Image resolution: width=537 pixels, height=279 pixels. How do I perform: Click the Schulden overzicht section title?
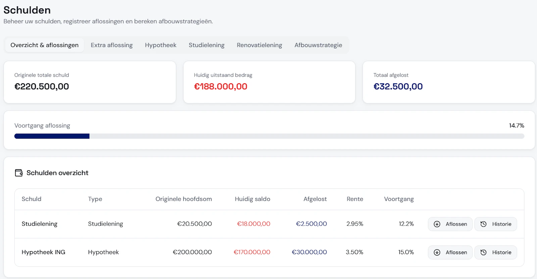coord(57,173)
